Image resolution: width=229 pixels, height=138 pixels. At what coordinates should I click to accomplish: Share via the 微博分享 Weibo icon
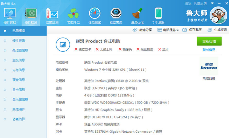click(x=135, y=30)
